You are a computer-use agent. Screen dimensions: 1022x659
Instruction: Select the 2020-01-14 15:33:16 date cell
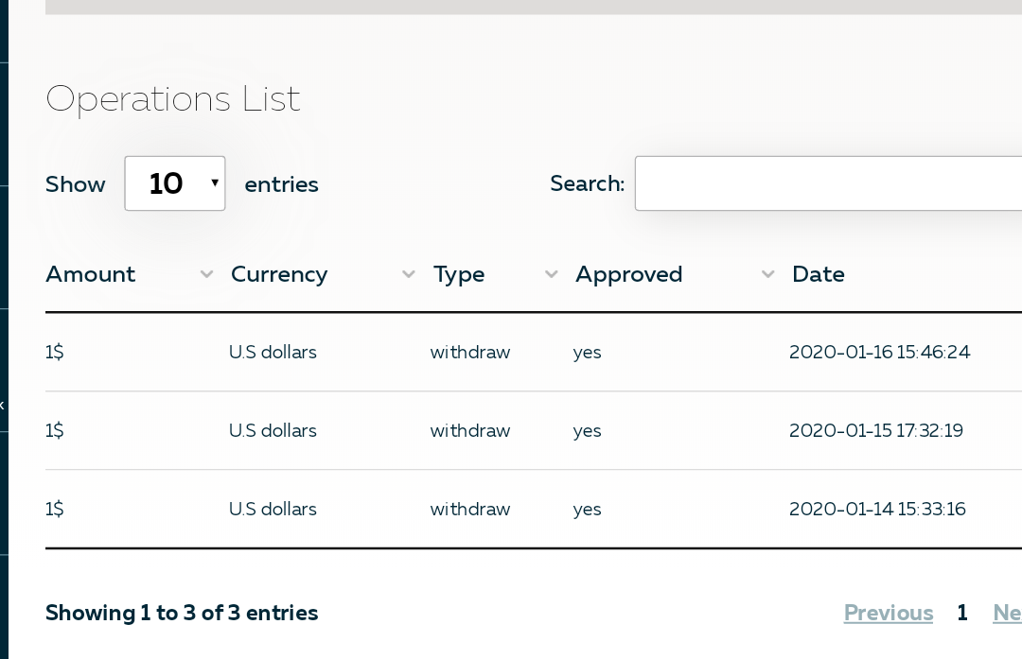coord(876,510)
